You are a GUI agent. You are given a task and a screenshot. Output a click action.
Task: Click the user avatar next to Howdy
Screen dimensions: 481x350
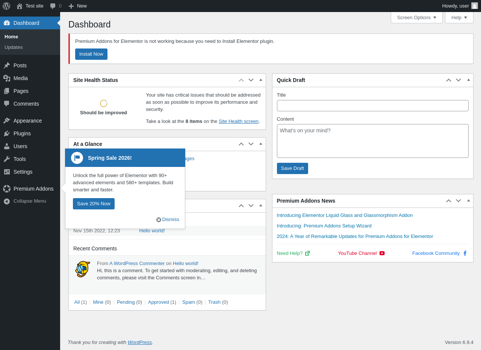[475, 6]
